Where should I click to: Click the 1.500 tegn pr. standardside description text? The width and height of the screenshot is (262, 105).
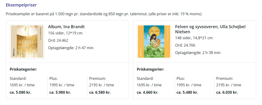(x=104, y=14)
